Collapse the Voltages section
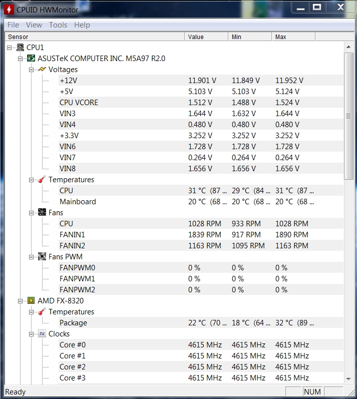 [32, 70]
